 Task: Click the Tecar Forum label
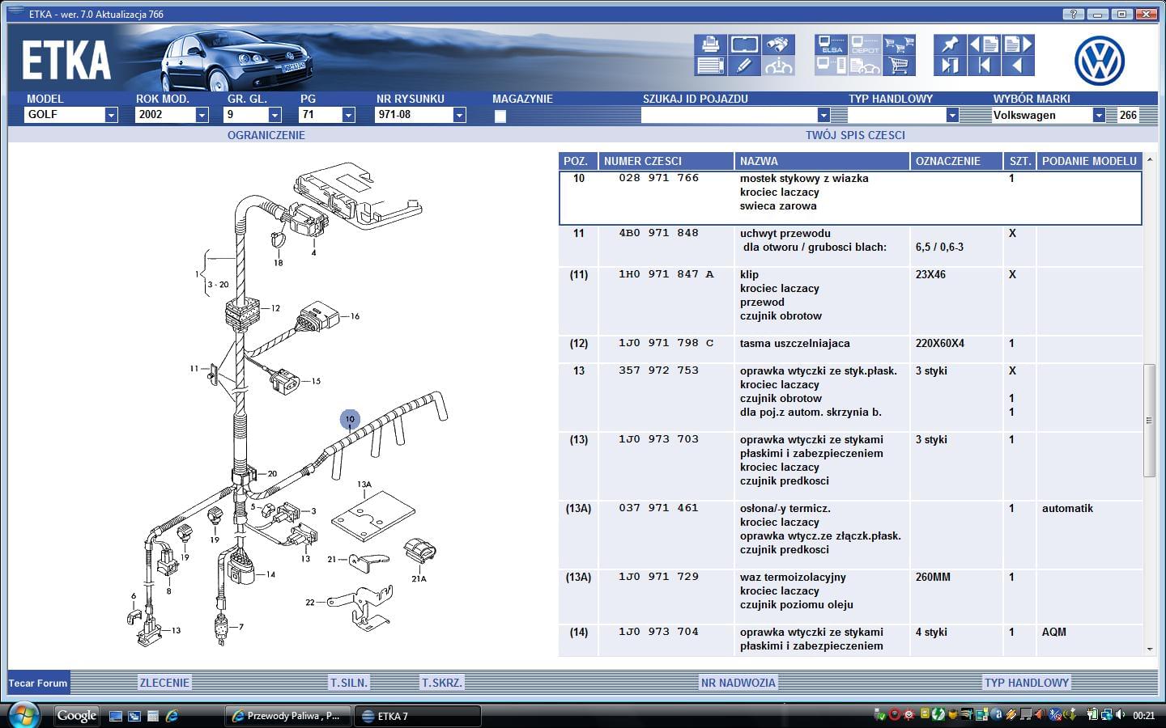click(x=38, y=683)
